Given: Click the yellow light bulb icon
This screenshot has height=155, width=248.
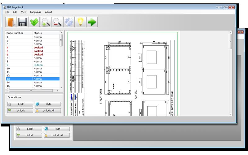Looking at the screenshot, I should pyautogui.click(x=81, y=22).
